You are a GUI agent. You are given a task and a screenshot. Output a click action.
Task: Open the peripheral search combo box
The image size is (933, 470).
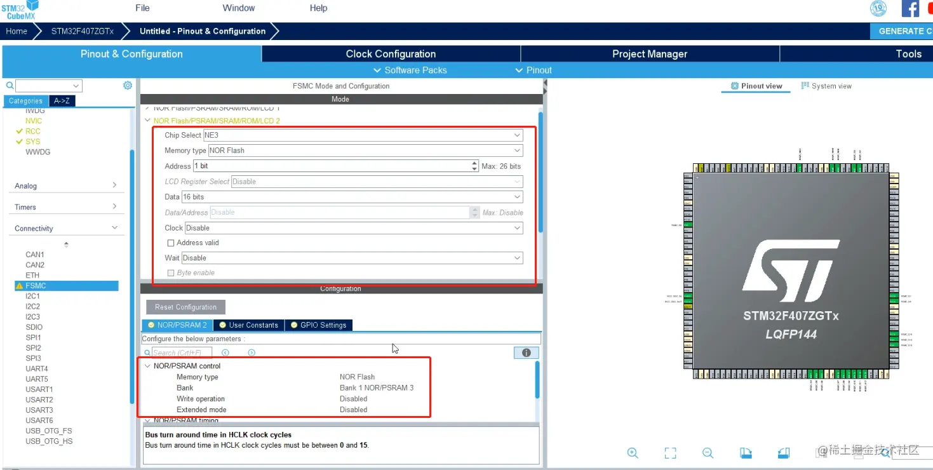(48, 86)
